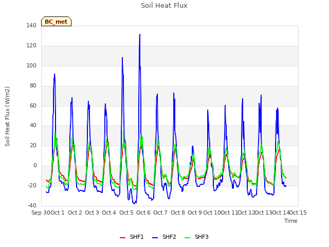
Task: Toggle the SHF3 series in legend
Action: [196, 237]
